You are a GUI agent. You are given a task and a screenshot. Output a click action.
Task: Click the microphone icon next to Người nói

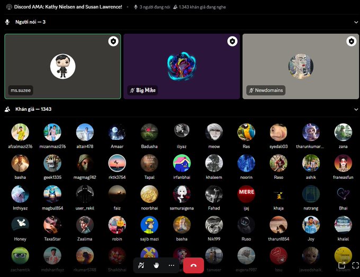tap(7, 22)
